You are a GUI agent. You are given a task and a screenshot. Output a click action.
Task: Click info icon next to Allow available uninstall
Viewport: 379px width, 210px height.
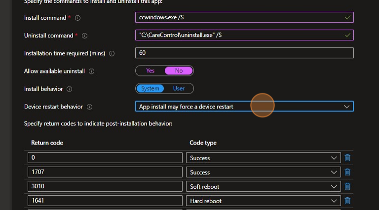[91, 71]
